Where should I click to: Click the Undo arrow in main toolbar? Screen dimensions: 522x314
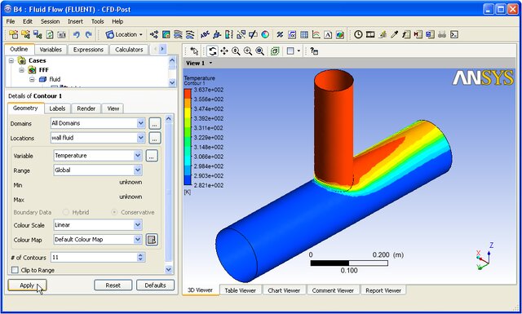pyautogui.click(x=76, y=34)
